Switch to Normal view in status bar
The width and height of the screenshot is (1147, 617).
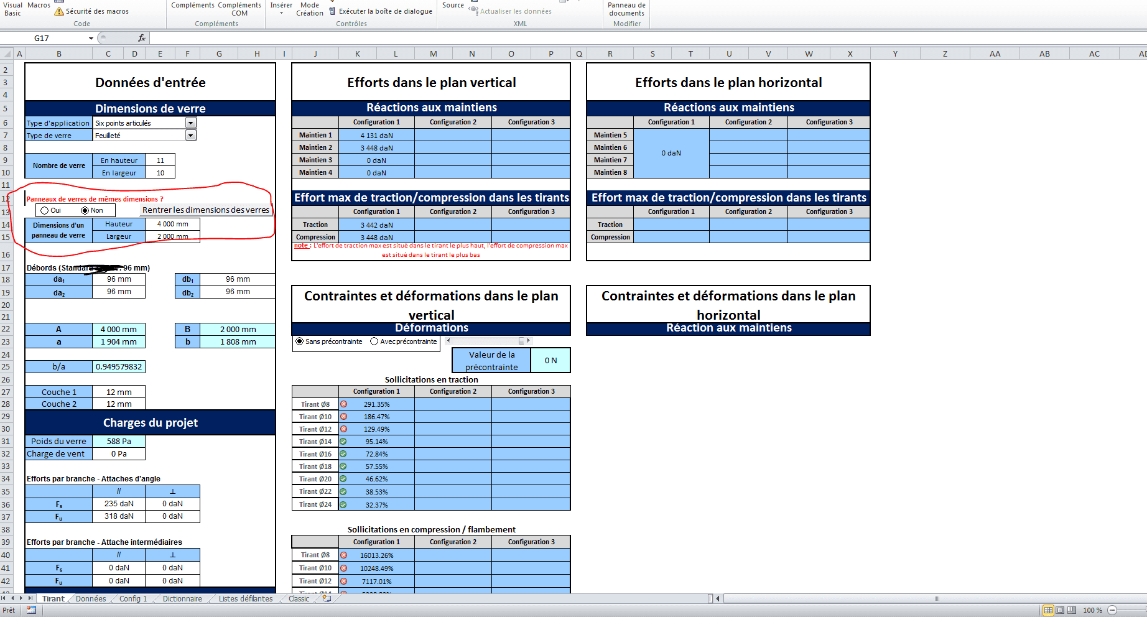pos(1048,610)
